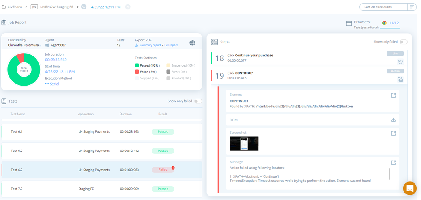
Task: Click the job duration 00:05:35.562 value
Action: tap(56, 60)
